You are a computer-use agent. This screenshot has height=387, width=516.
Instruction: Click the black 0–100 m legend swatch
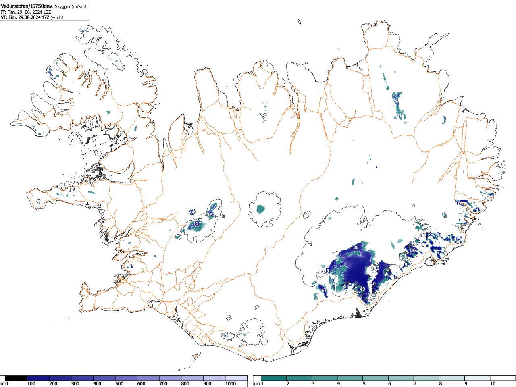16,378
